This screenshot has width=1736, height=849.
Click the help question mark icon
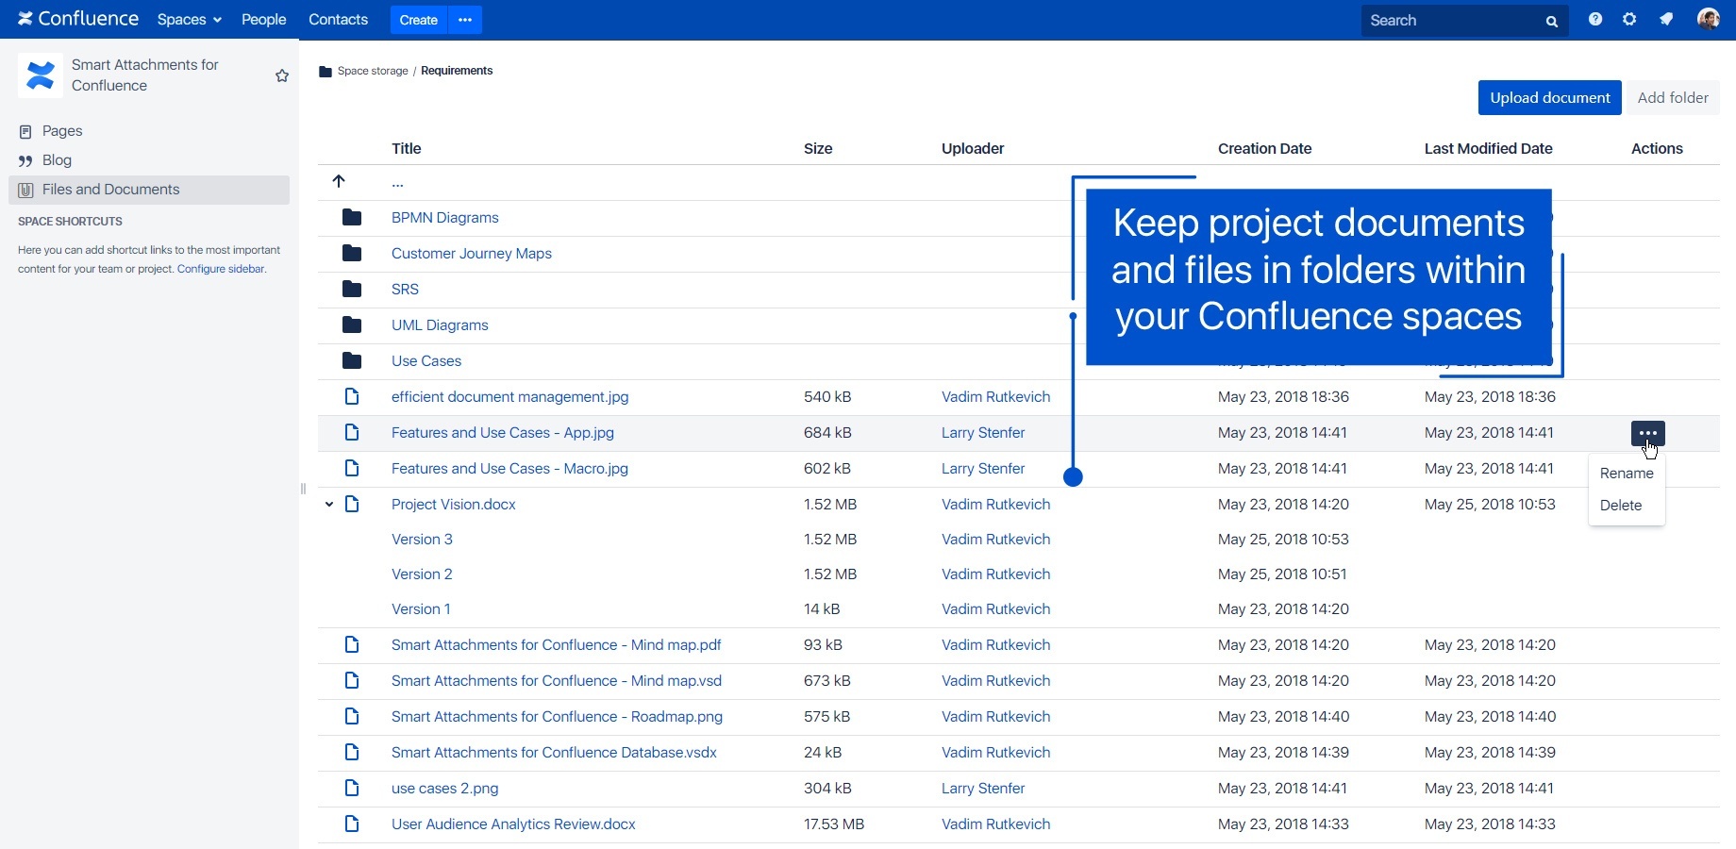tap(1594, 20)
